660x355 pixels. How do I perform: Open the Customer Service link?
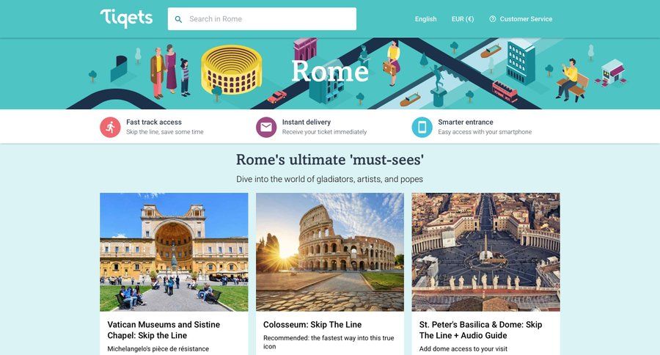coord(526,19)
